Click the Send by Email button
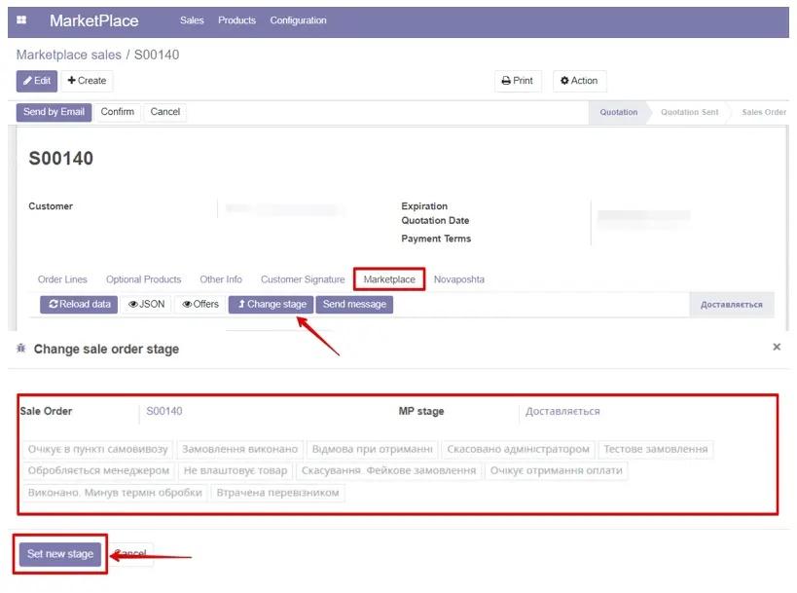797x593 pixels. click(54, 112)
